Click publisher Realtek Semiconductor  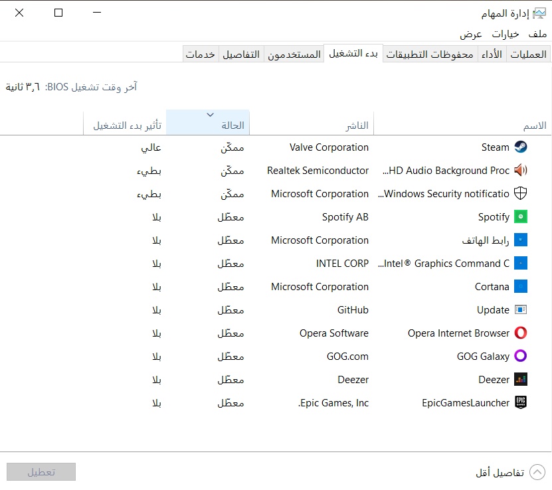[318, 170]
